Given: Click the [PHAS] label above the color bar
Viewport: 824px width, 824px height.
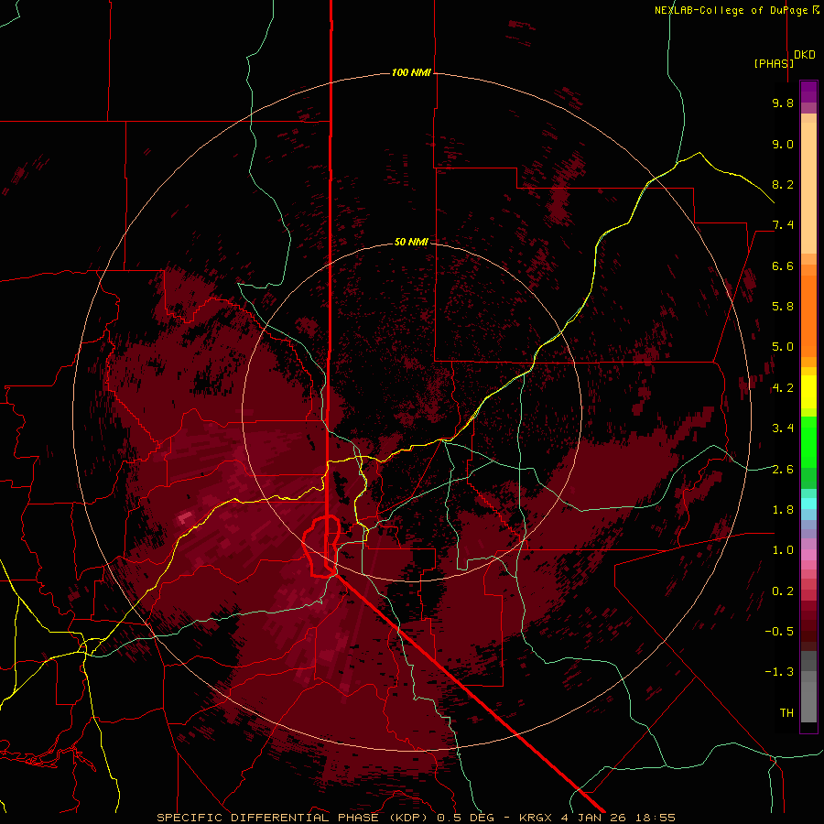Looking at the screenshot, I should click(774, 63).
